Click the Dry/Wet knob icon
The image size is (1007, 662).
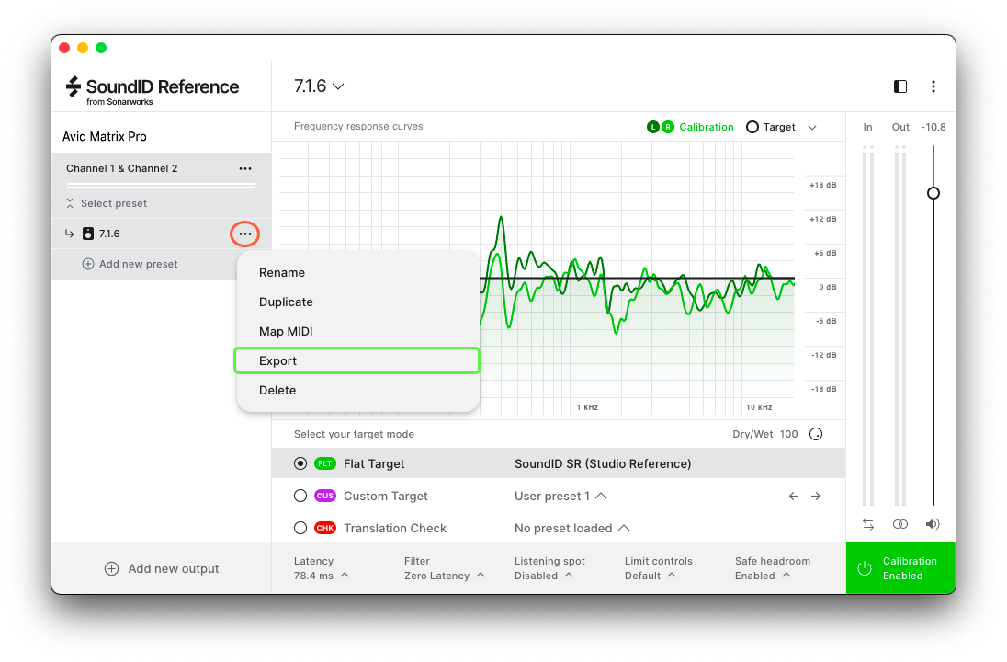tap(815, 434)
